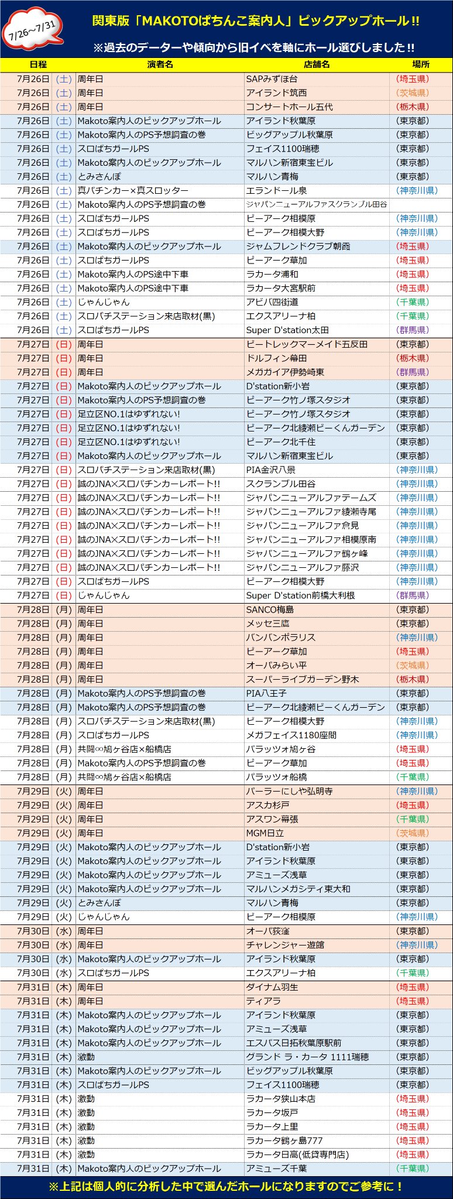The width and height of the screenshot is (453, 1199).
Task: Select the ジャパンニューアルファ鶴ヶ峰 cell
Action: (x=317, y=553)
